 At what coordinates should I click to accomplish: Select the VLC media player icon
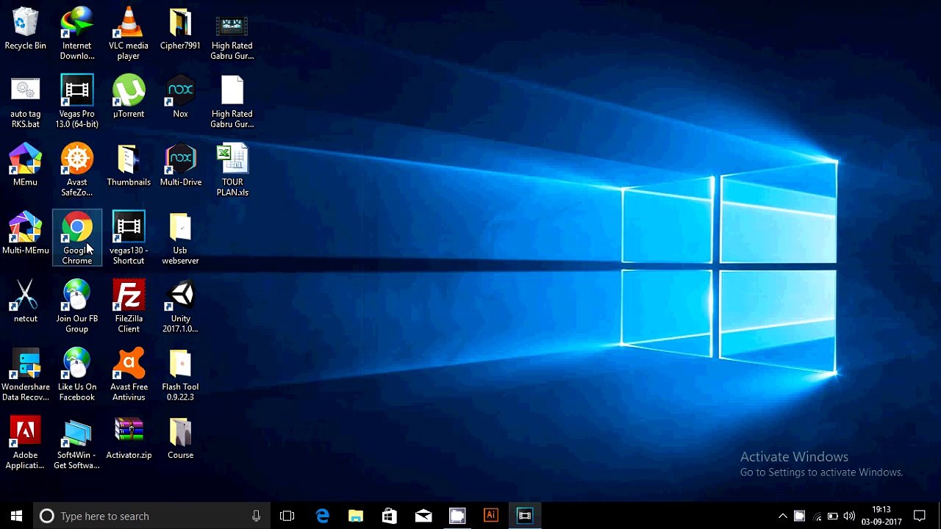click(129, 35)
